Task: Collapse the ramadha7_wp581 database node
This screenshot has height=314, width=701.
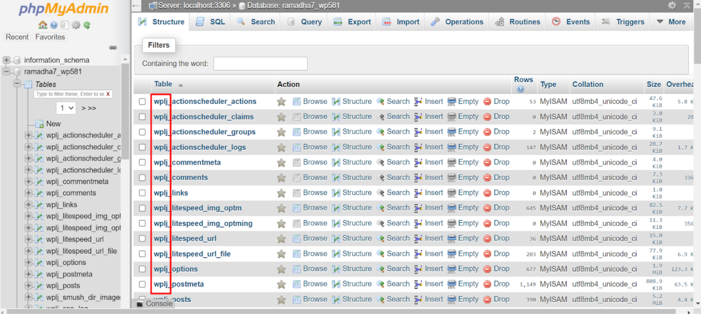Action: pos(6,71)
